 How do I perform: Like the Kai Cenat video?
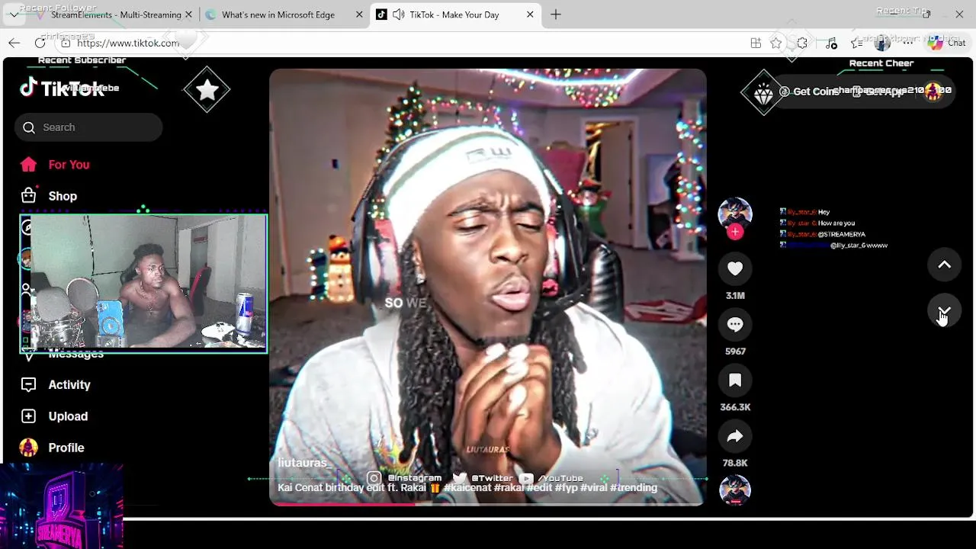[x=735, y=268]
